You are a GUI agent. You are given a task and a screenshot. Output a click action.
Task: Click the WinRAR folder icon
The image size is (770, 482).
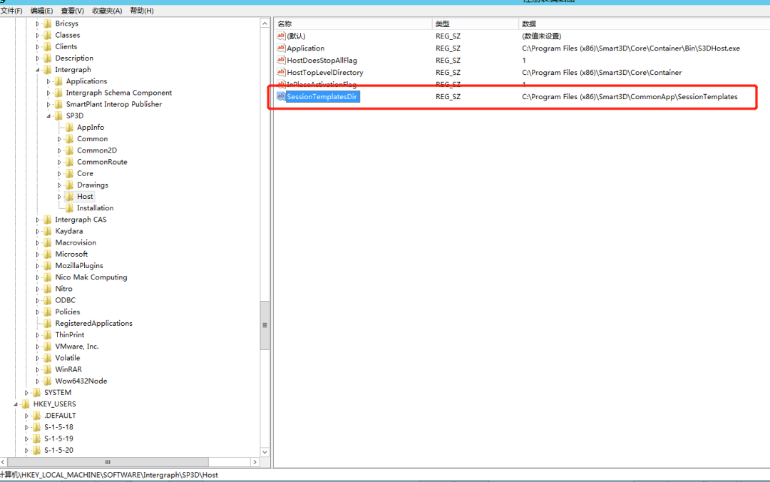pos(47,369)
